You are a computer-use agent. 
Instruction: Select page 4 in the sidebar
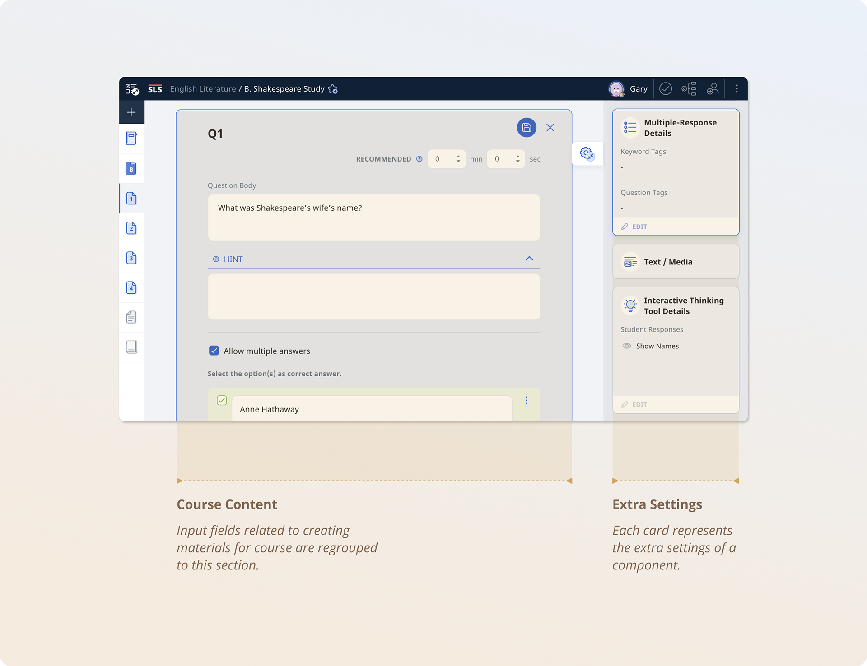(x=131, y=287)
